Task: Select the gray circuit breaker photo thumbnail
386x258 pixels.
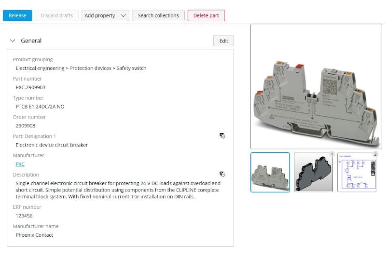Action: [270, 172]
